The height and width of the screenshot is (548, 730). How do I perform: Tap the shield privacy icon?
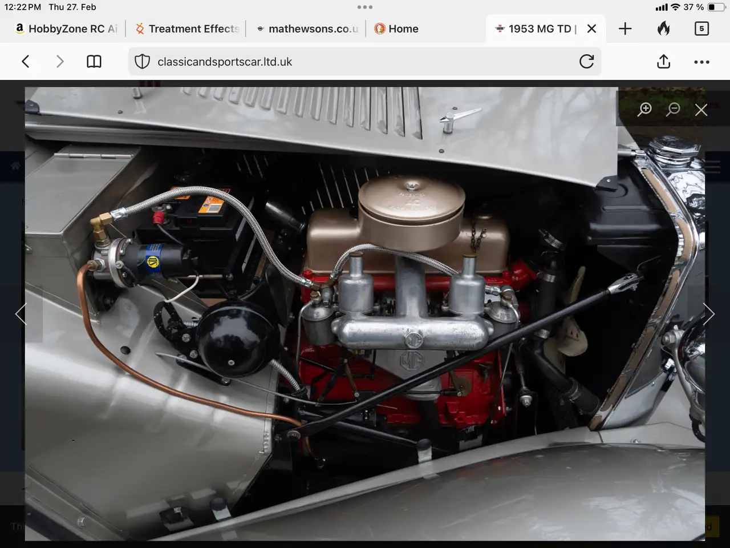point(143,62)
